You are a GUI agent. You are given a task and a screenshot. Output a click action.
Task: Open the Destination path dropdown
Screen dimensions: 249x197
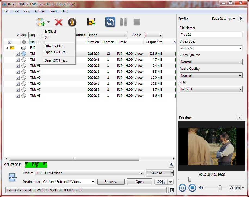(69, 182)
